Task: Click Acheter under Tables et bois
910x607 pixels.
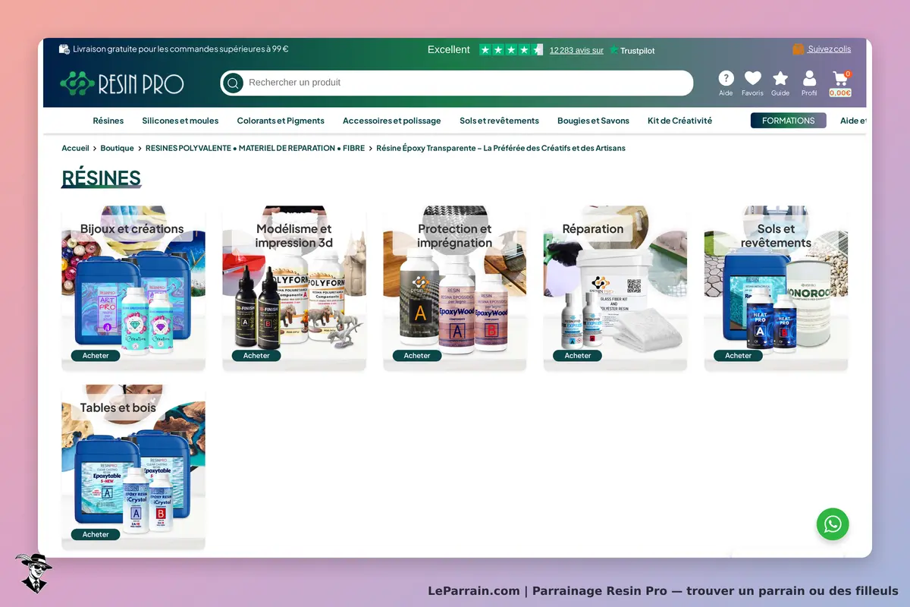Action: pos(96,535)
